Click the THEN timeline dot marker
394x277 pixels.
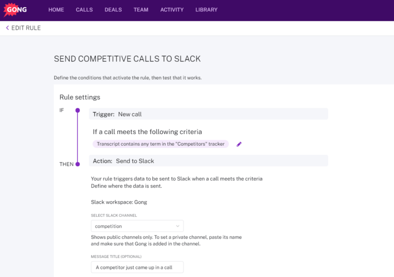(x=78, y=164)
